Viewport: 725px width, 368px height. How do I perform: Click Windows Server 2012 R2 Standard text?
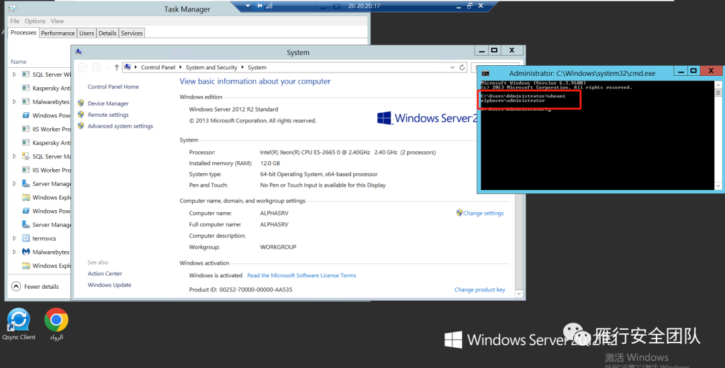click(x=234, y=109)
